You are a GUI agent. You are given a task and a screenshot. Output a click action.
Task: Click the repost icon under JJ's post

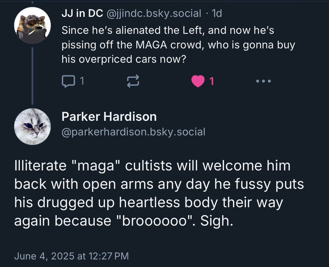(x=133, y=81)
